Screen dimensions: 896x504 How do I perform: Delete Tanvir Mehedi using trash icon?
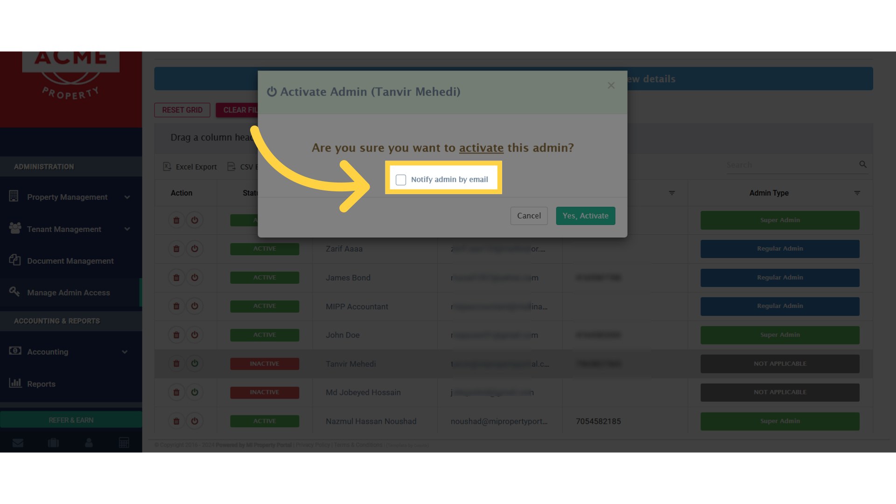[176, 364]
